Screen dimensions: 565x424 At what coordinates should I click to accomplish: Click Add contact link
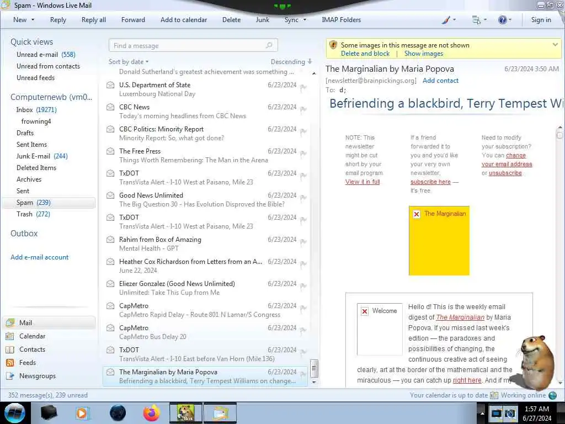tap(440, 81)
